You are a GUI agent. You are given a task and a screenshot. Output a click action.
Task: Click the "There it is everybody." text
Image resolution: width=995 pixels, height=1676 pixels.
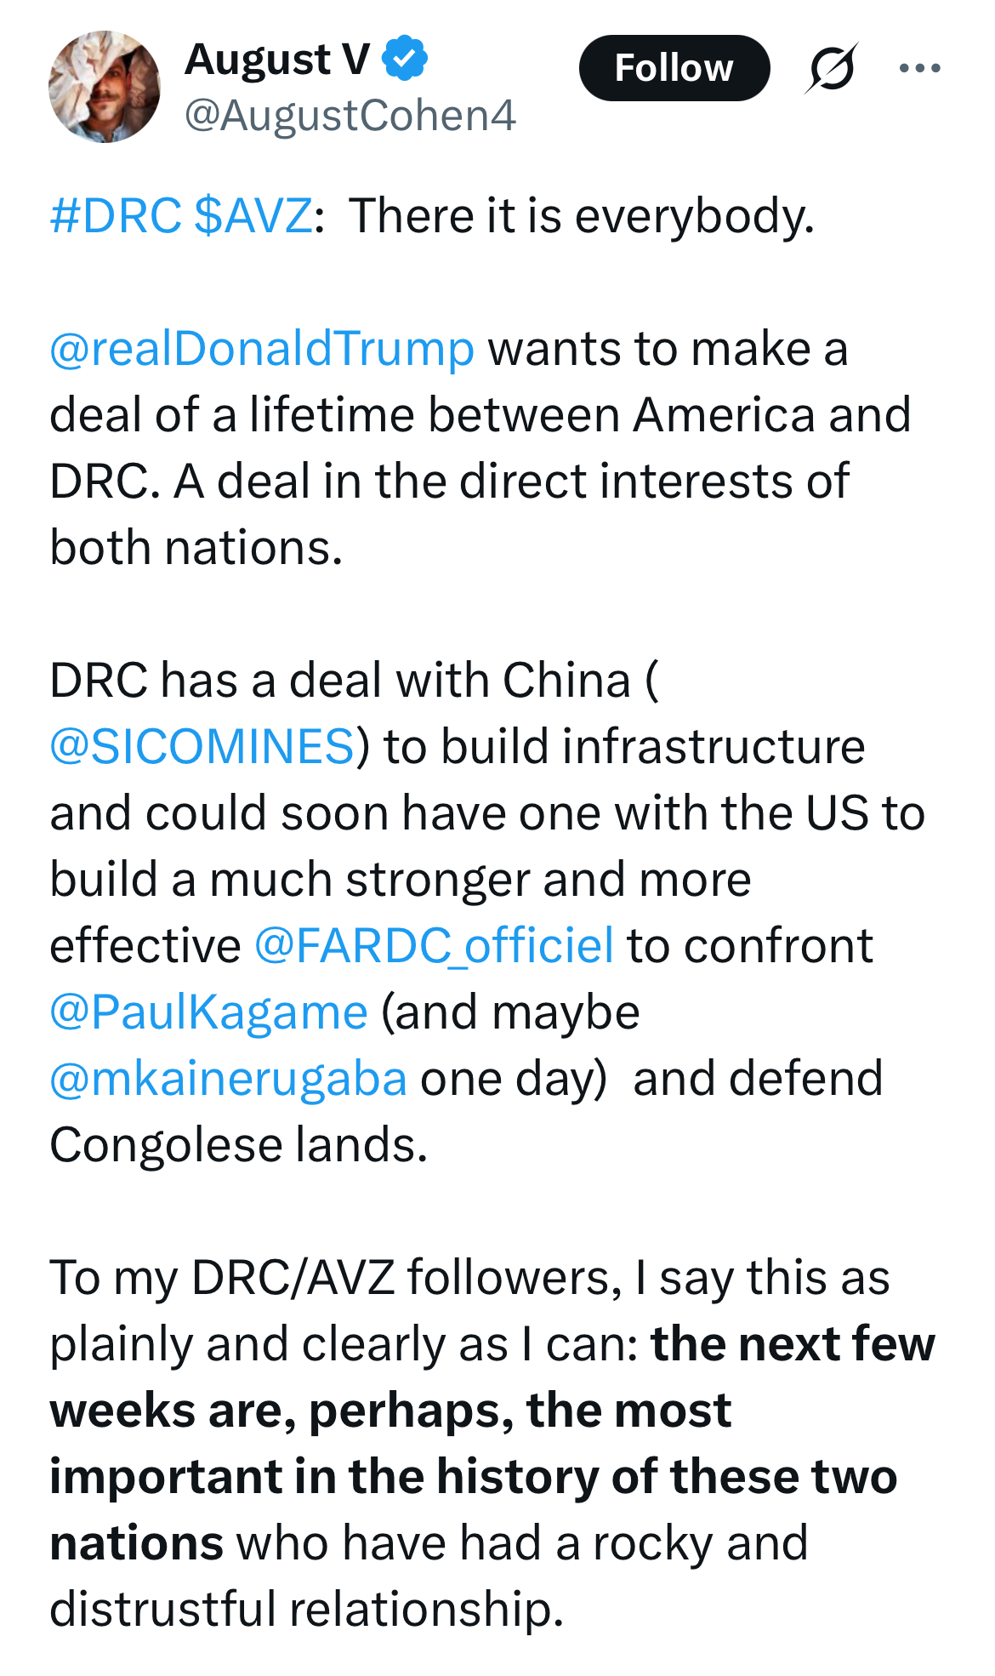tap(582, 215)
